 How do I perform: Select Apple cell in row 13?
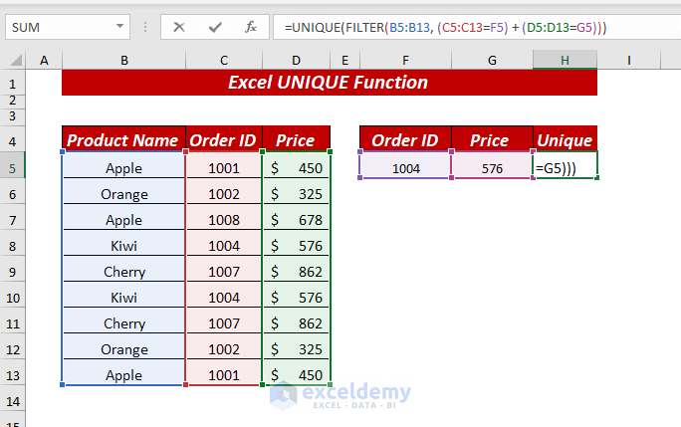pos(123,372)
